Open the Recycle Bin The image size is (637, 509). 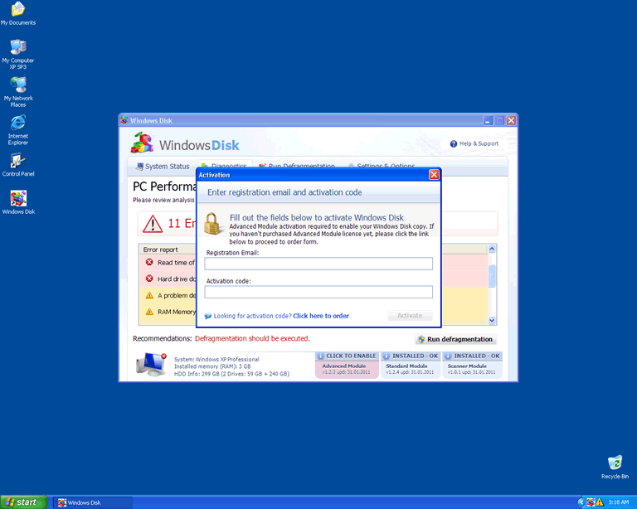pos(615,463)
